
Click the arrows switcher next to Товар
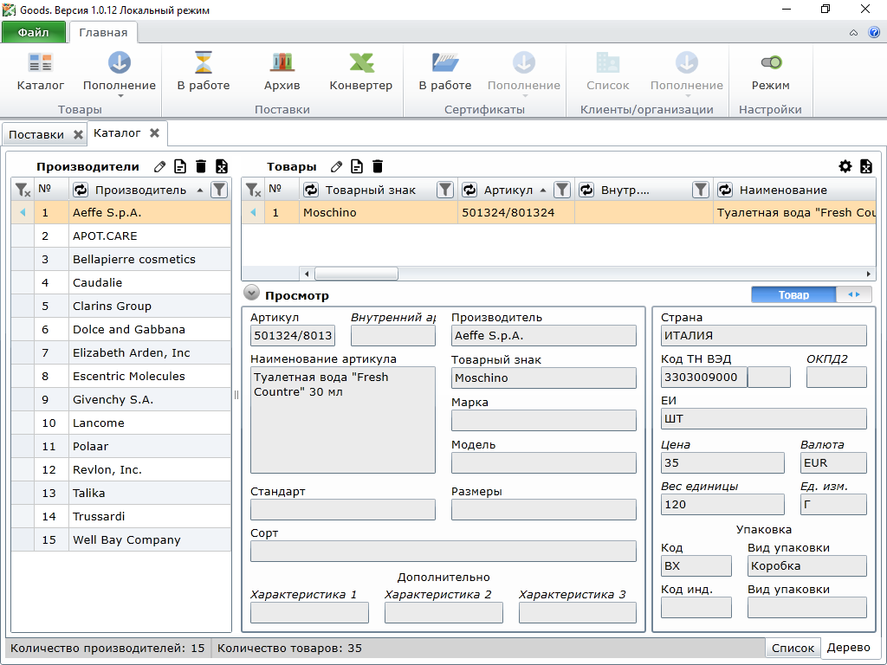[853, 294]
